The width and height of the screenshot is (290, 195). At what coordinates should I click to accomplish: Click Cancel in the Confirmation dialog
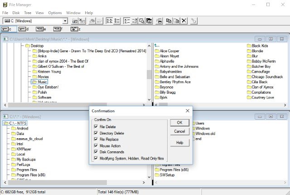coord(179,131)
